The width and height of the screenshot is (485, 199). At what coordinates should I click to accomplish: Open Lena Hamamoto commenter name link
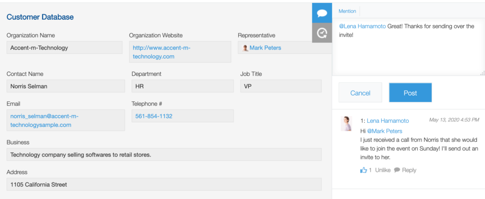(x=387, y=121)
